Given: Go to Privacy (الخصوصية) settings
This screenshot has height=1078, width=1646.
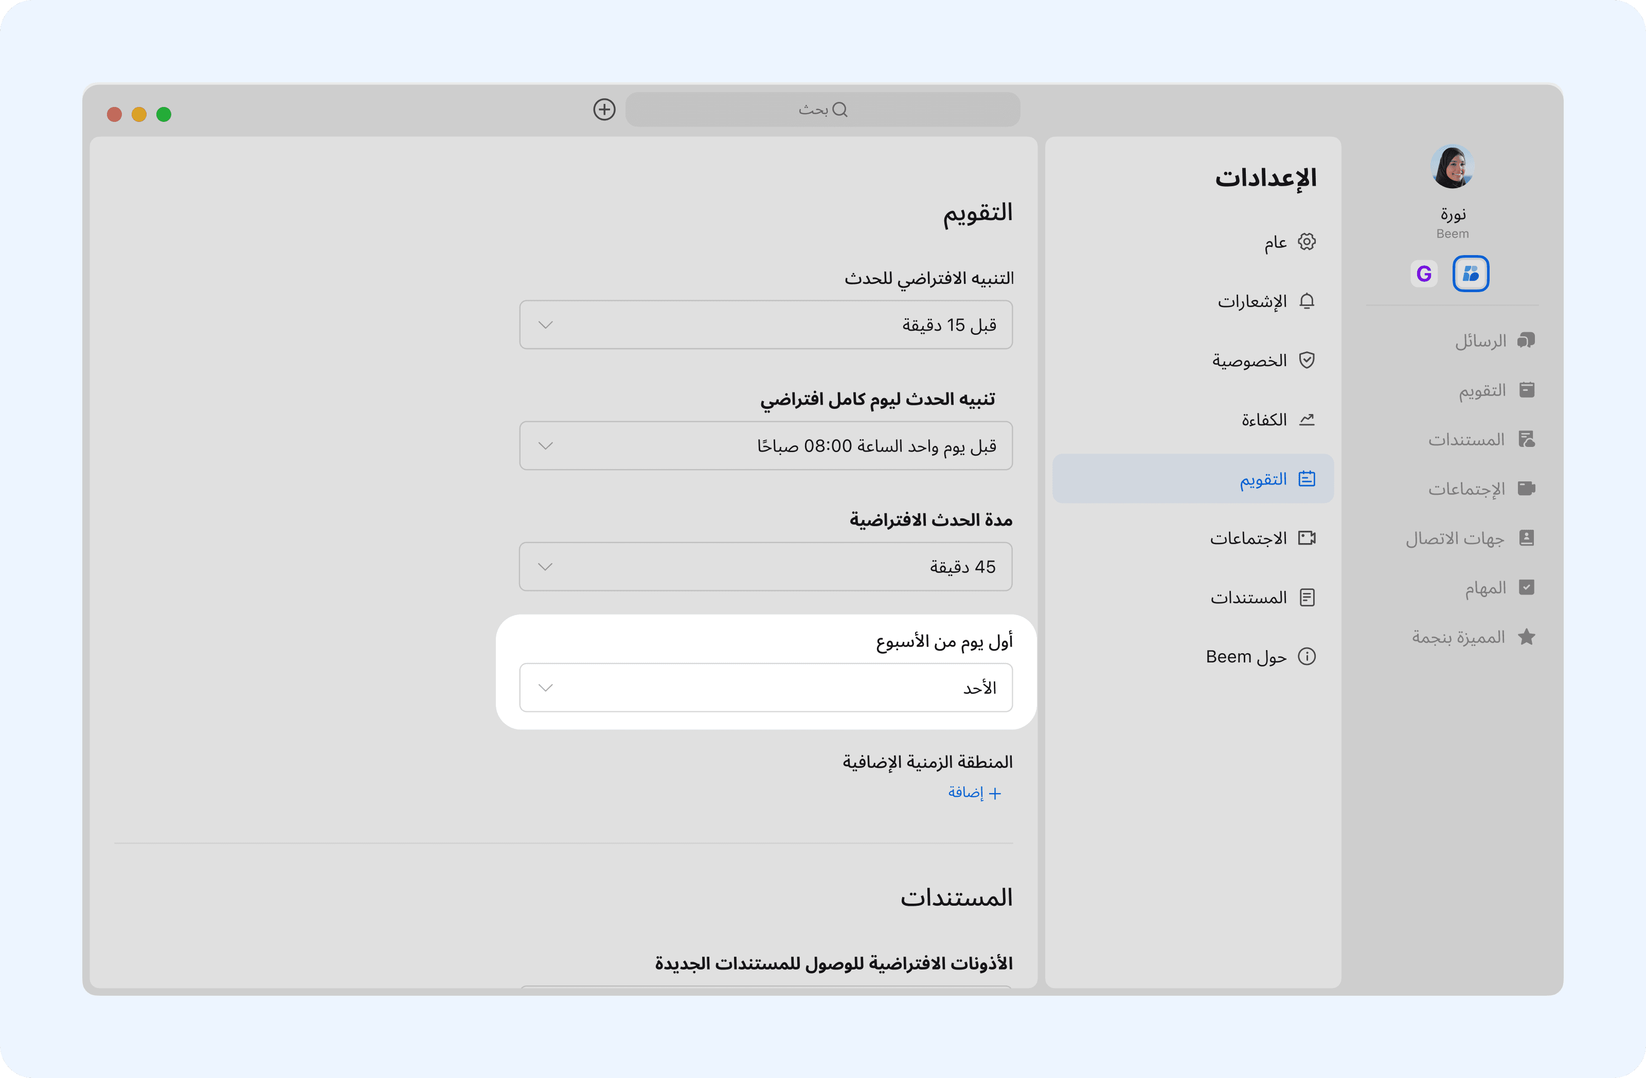Looking at the screenshot, I should pyautogui.click(x=1262, y=360).
